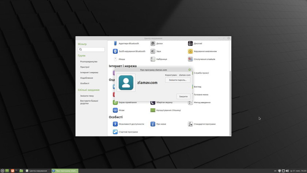Select the Оздоблення group in sidebar
Viewport: 307px width, 173px height.
click(x=87, y=78)
